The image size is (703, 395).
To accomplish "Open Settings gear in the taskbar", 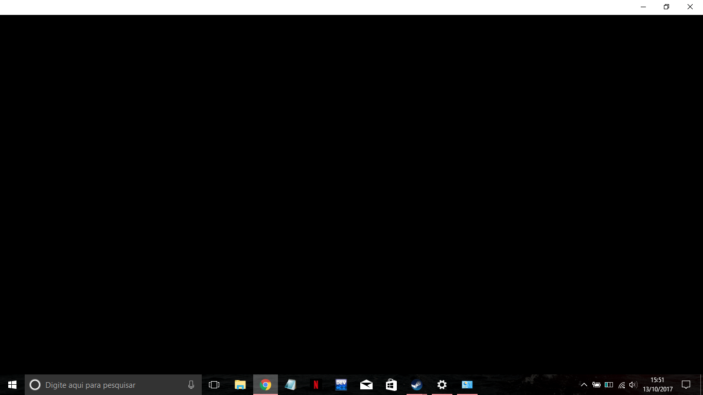I will click(442, 385).
